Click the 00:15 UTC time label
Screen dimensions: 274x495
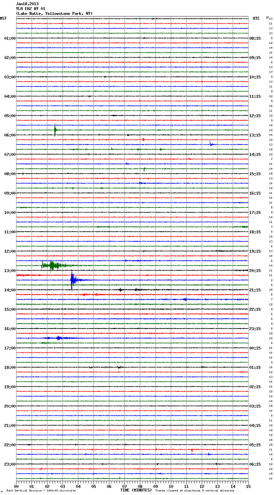(x=255, y=348)
